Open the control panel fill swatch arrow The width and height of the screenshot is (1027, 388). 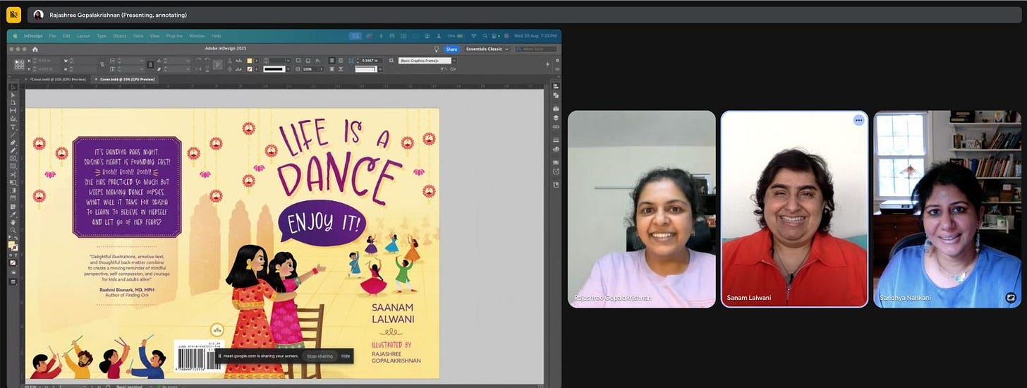pyautogui.click(x=256, y=61)
